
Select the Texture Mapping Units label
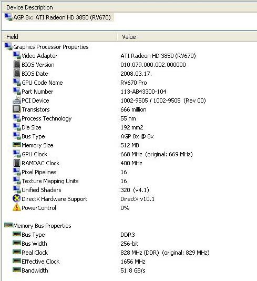click(x=50, y=181)
